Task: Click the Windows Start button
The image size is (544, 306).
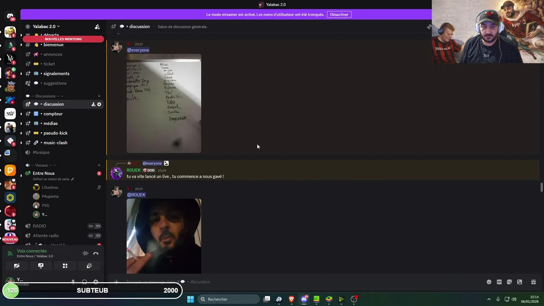Action: (190, 299)
